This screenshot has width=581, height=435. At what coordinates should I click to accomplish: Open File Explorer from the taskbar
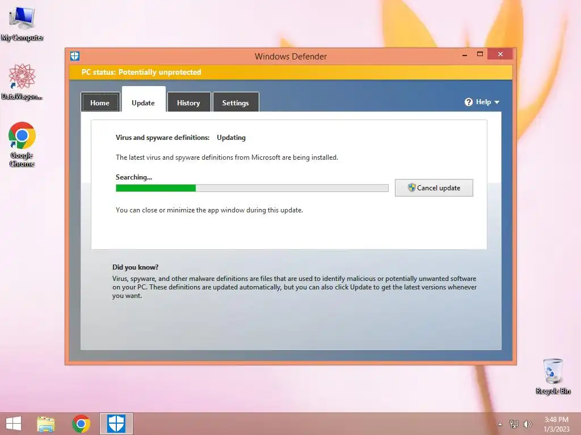(46, 424)
